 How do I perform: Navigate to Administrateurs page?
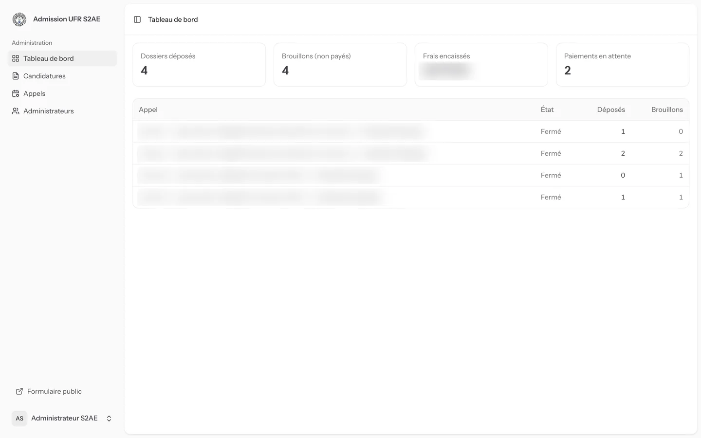tap(62, 111)
